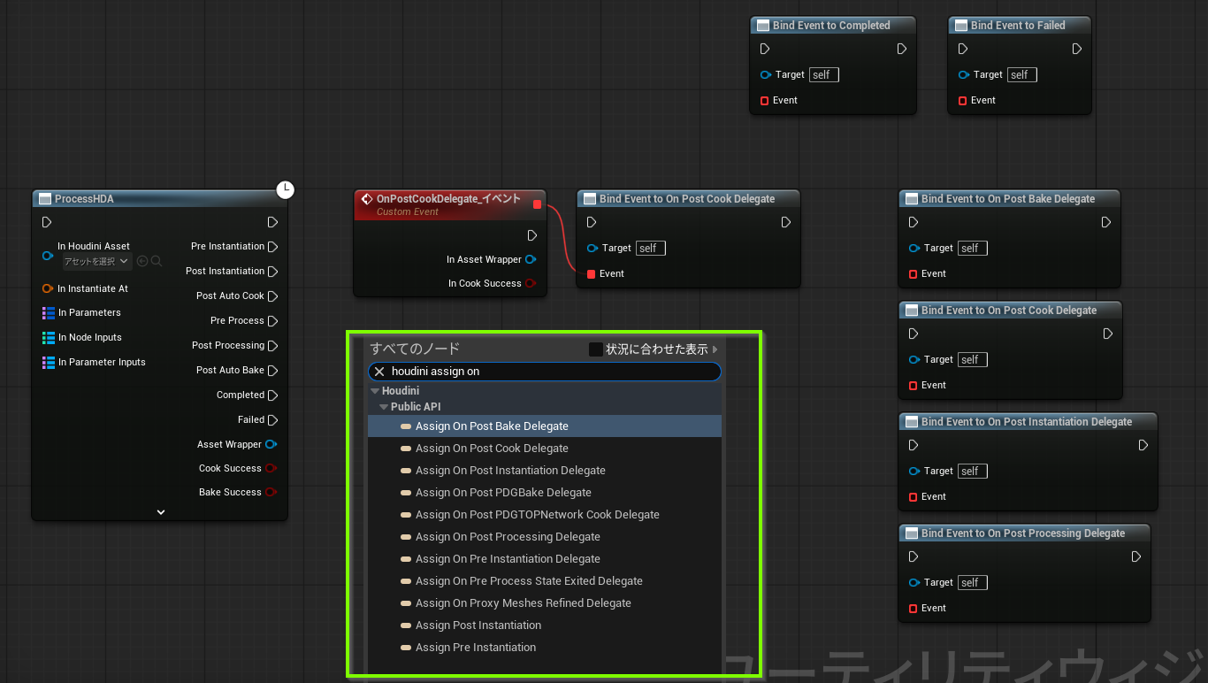The width and height of the screenshot is (1208, 683).
Task: Click Event pin on Bind Event to On Post Bake Delegate
Action: click(x=913, y=274)
